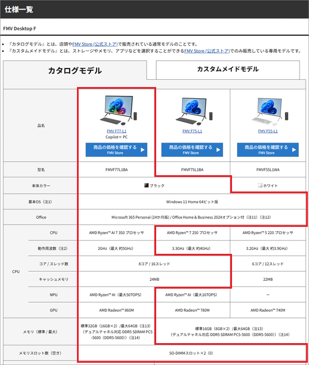Click the キャッシュメモリ row header
The image size is (309, 365).
pos(53,279)
